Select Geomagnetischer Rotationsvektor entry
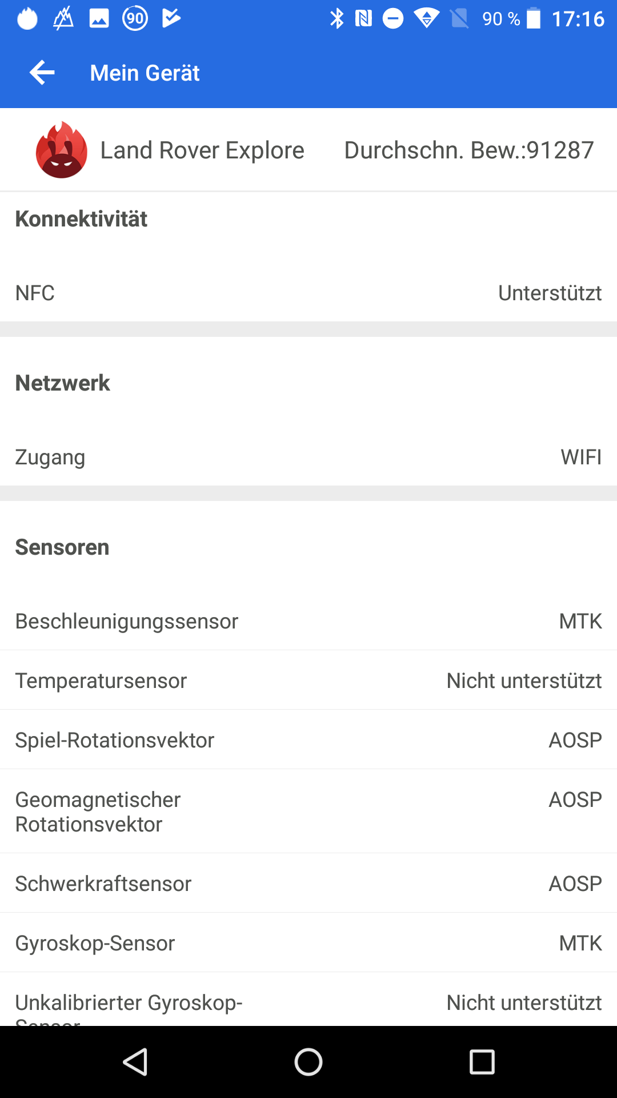 coord(308,811)
